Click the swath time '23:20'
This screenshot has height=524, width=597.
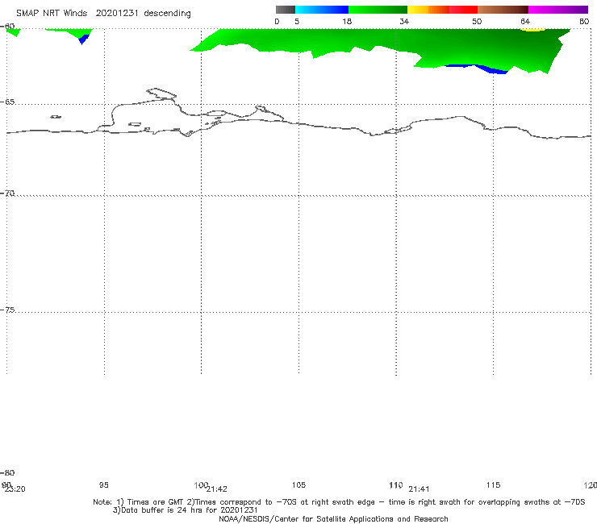pyautogui.click(x=15, y=489)
